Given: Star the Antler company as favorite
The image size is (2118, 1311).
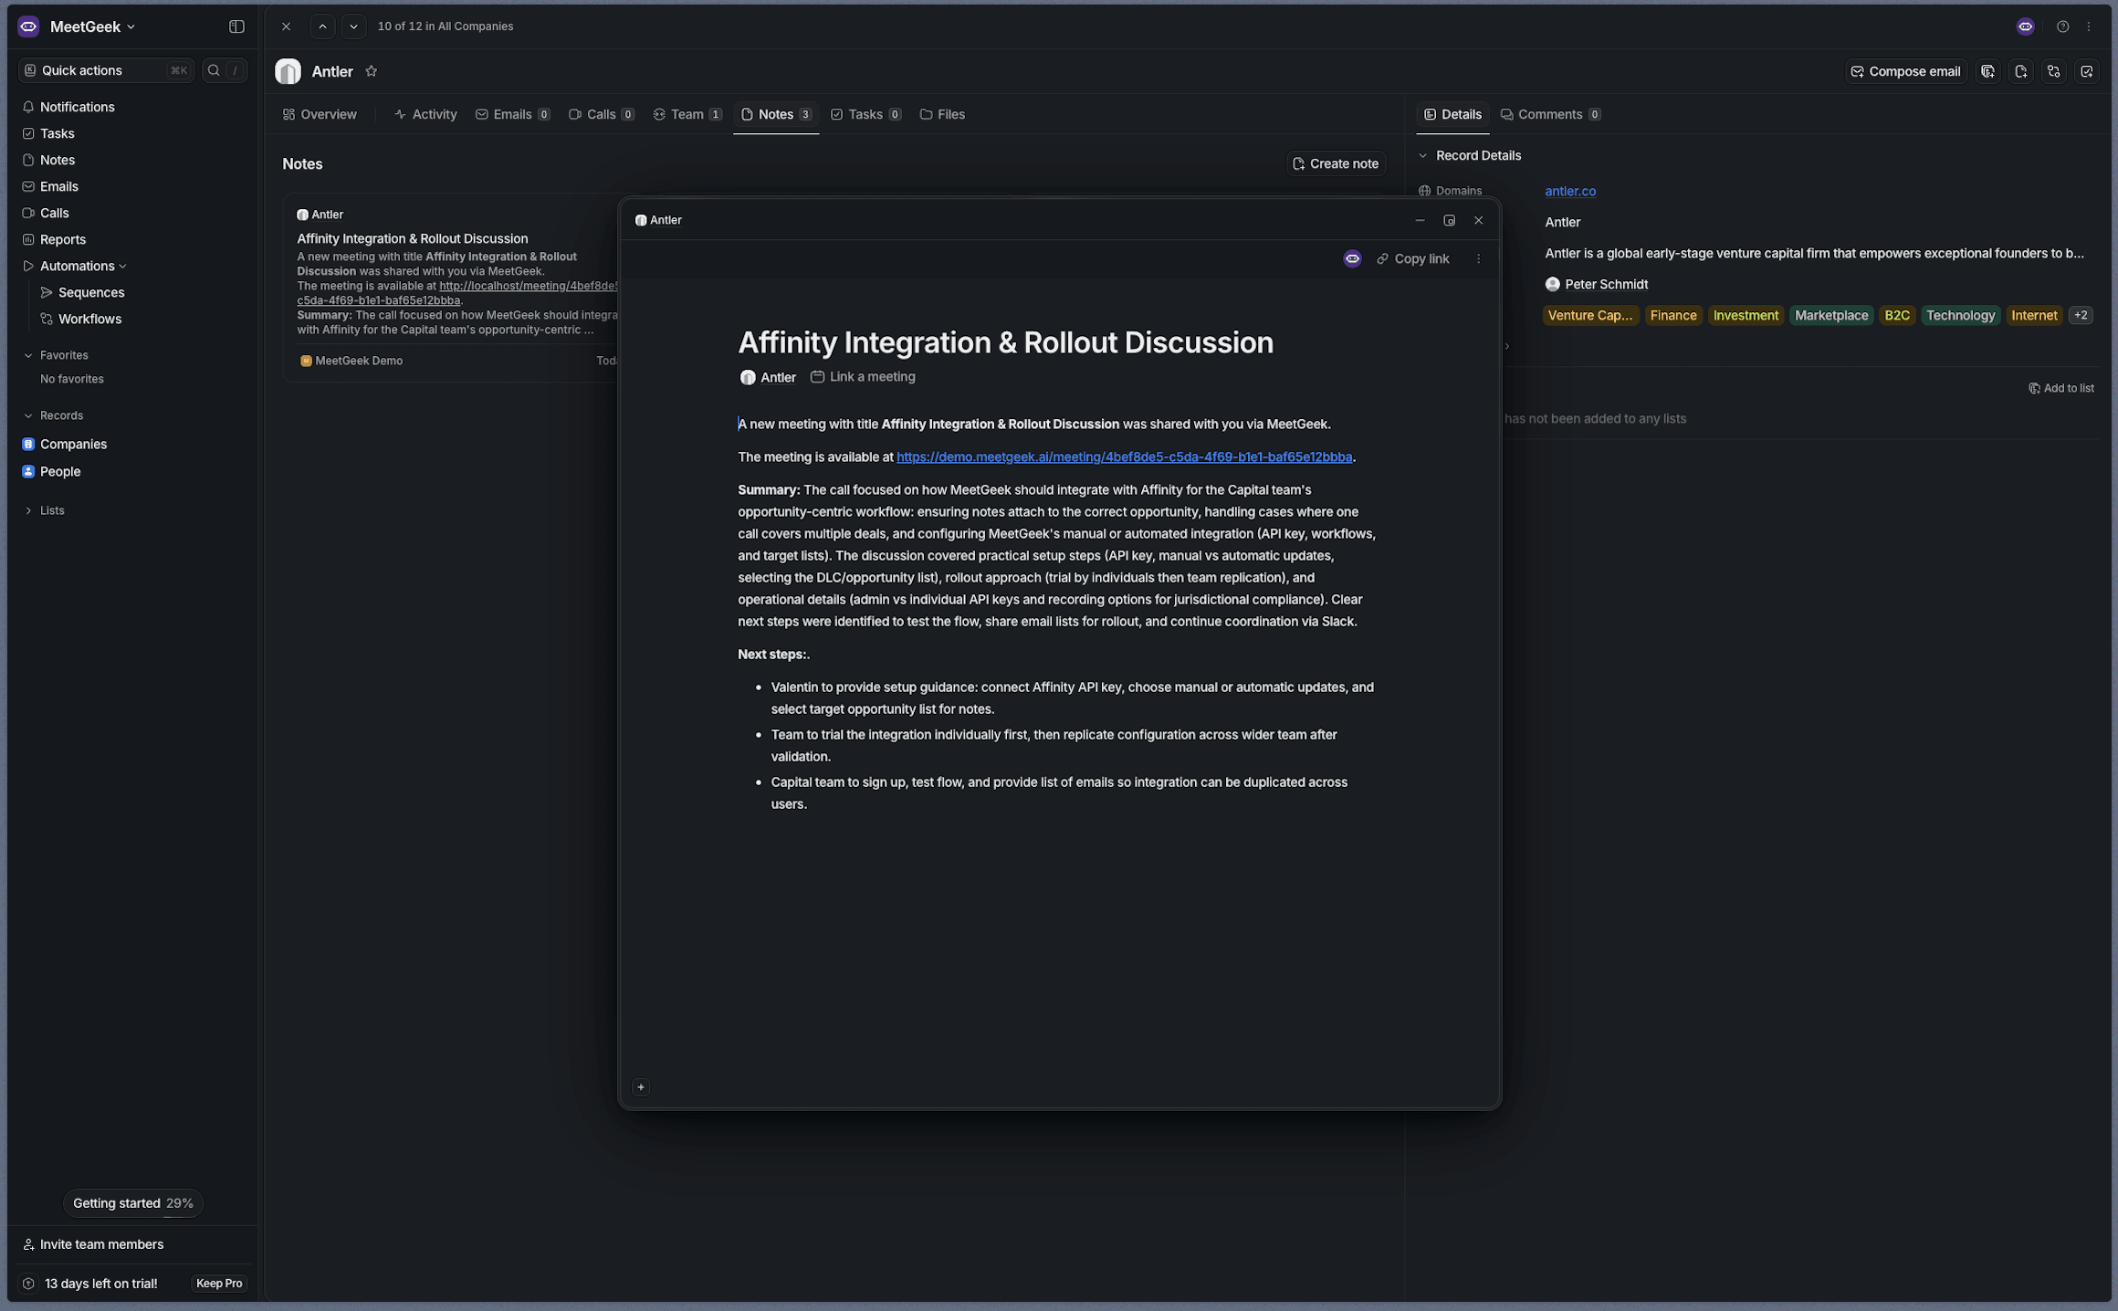Looking at the screenshot, I should (371, 71).
